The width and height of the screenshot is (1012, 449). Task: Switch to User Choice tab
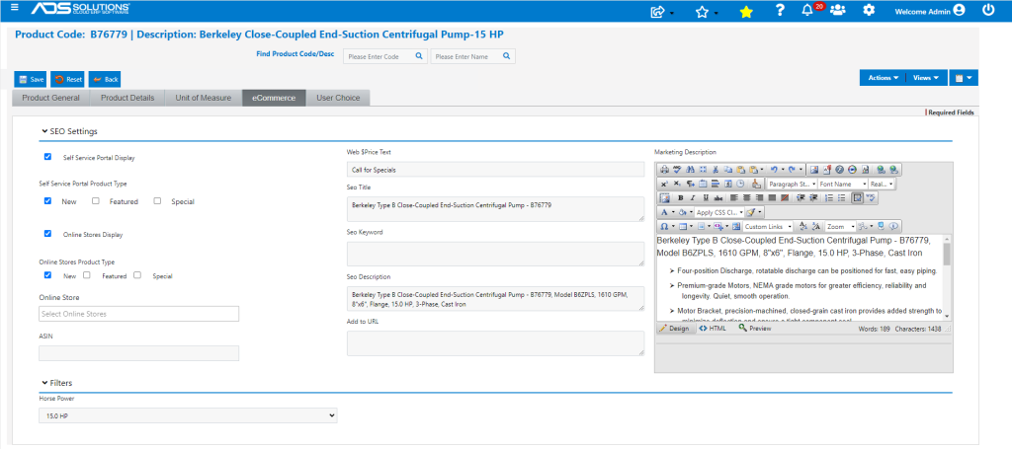click(338, 98)
